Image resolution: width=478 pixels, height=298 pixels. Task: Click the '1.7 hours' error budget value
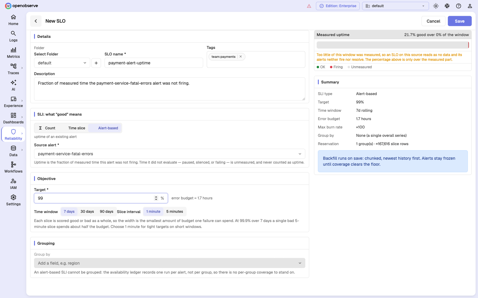coord(364,119)
